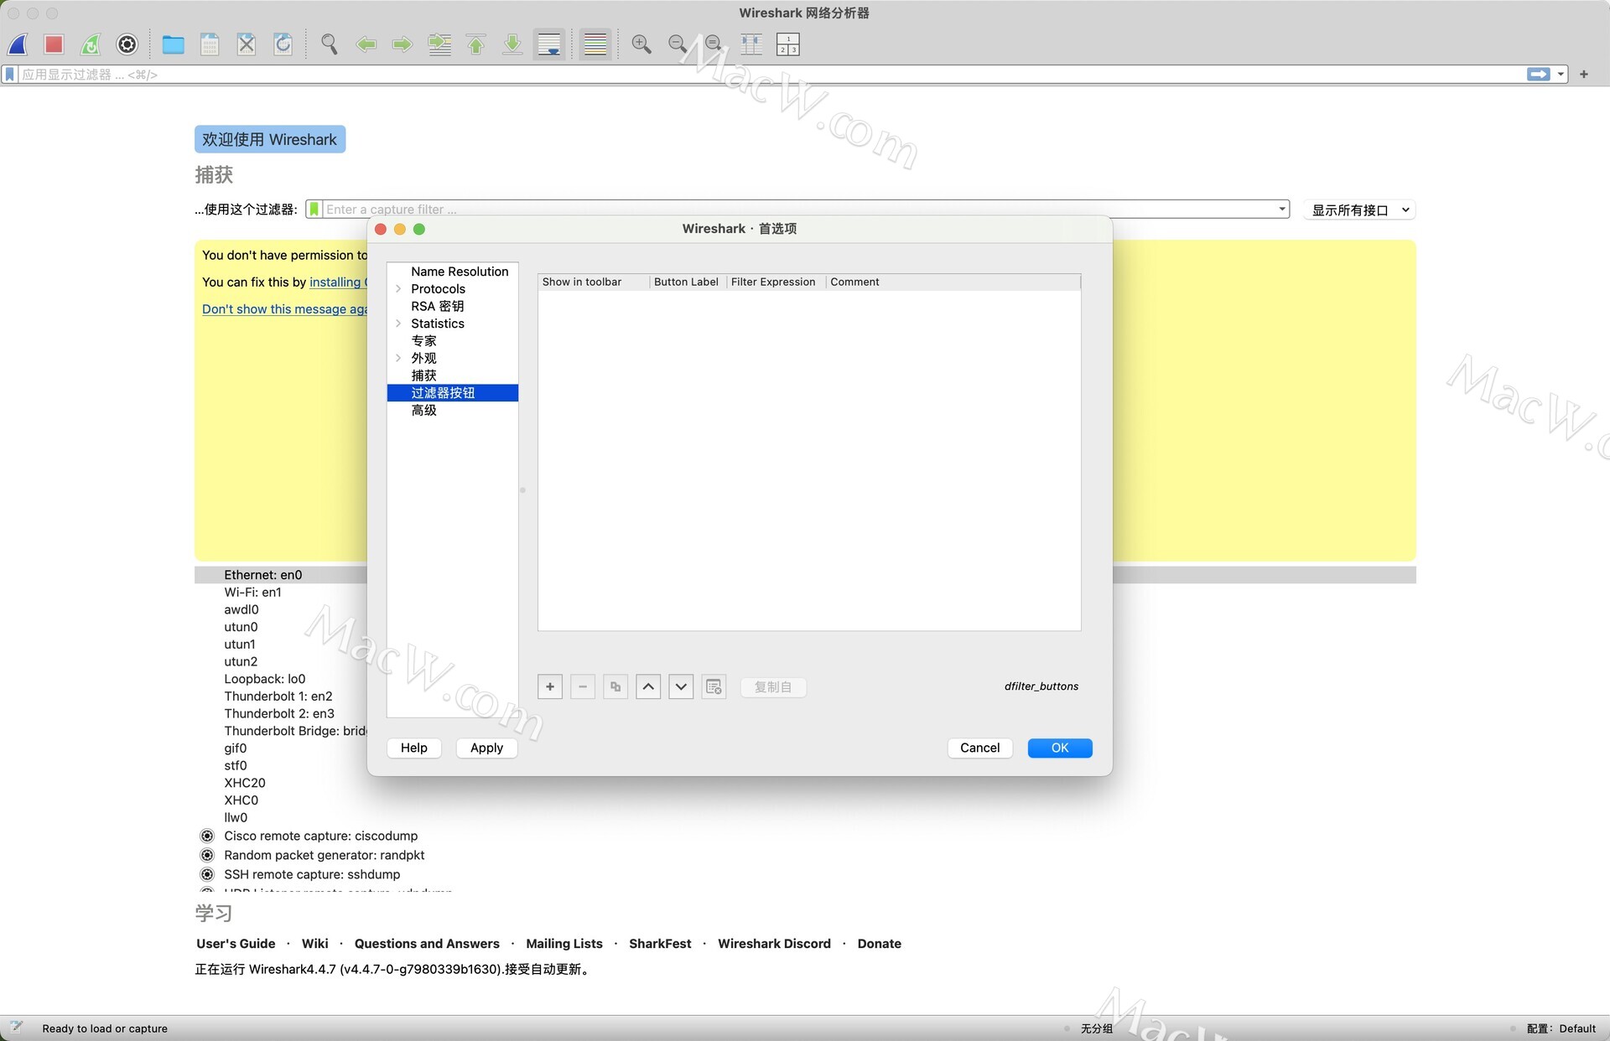This screenshot has width=1610, height=1041.
Task: Open a capture file with folder icon
Action: click(173, 44)
